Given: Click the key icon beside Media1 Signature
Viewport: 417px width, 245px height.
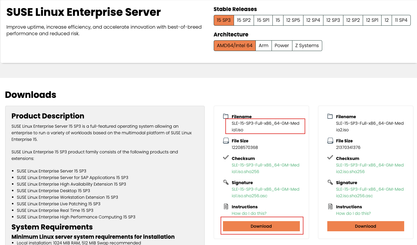Looking at the screenshot, I should [226, 182].
